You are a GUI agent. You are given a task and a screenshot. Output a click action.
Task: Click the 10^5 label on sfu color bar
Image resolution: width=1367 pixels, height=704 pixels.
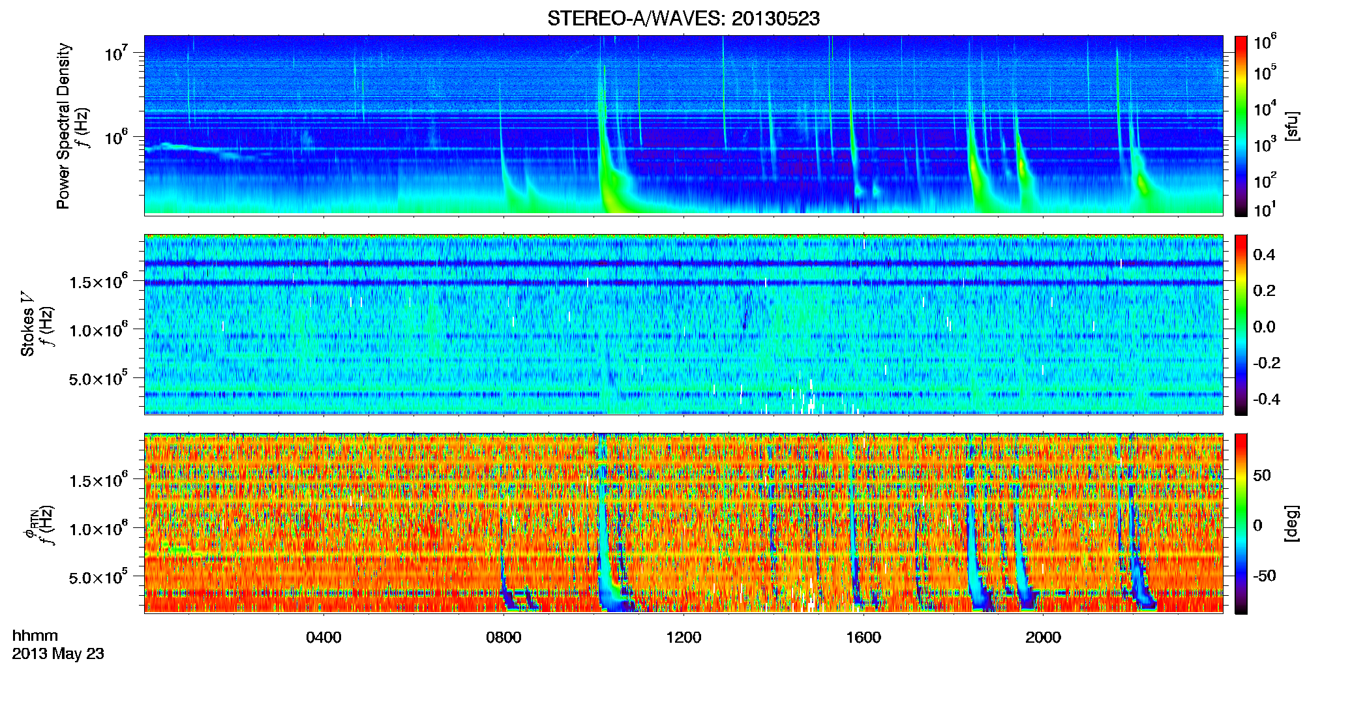point(1265,72)
